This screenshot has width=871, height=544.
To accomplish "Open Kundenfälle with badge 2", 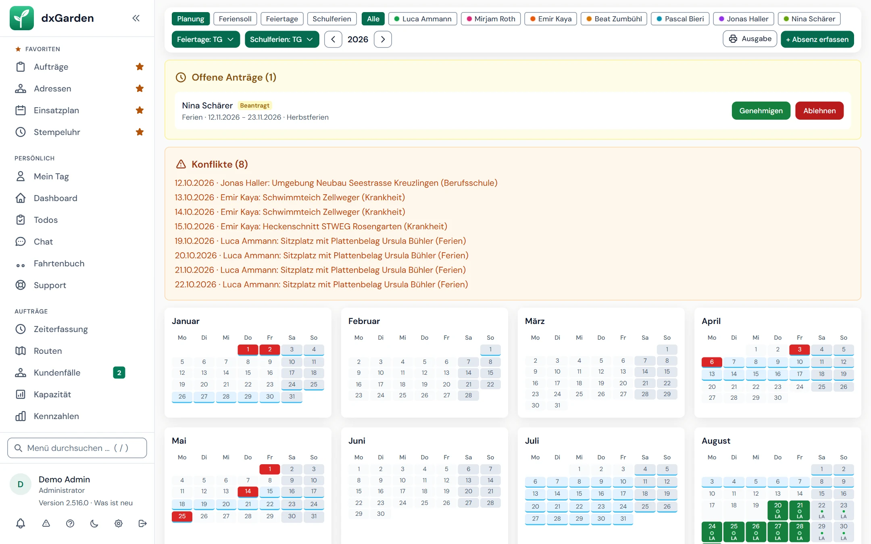I will [77, 373].
